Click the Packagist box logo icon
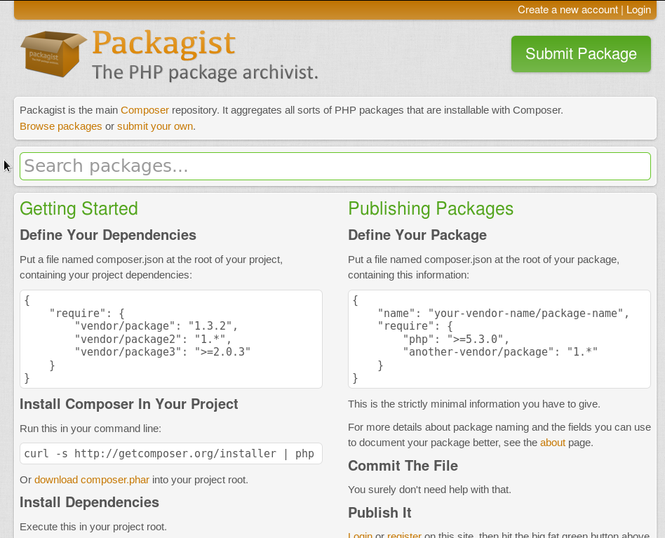Screen dimensions: 665x538 click(53, 54)
